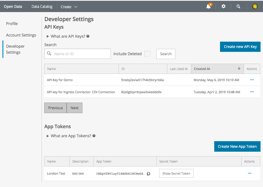Open the Profile sidebar section
The image size is (263, 187).
[x=12, y=24]
